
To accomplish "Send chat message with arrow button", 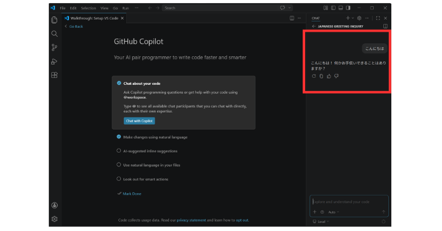I will (383, 212).
